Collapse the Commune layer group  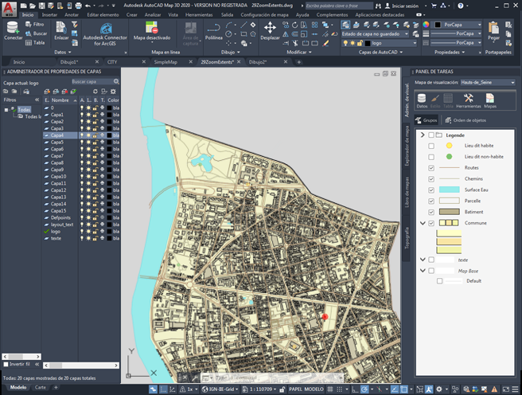click(422, 223)
